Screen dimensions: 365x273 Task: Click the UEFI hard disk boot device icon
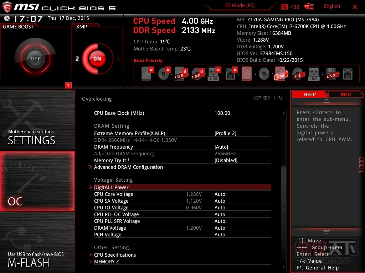pos(148,74)
